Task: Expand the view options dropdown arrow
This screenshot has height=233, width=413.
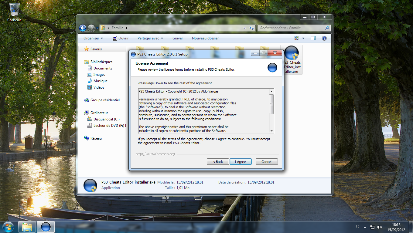Action: coord(303,38)
